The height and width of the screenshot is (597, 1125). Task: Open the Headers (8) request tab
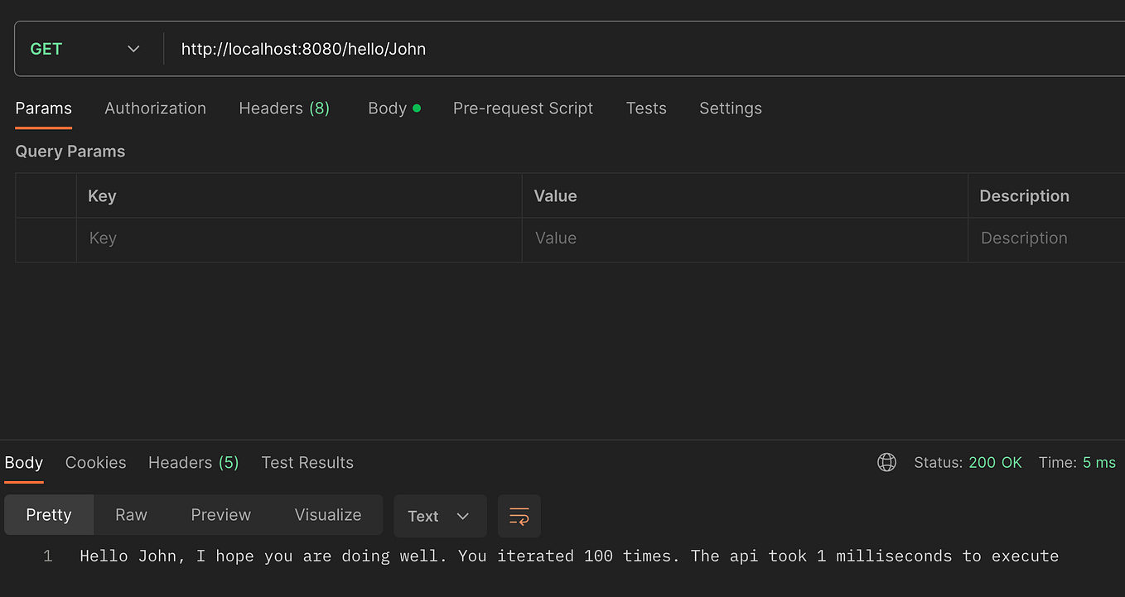284,108
